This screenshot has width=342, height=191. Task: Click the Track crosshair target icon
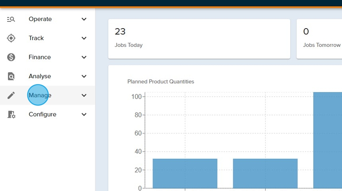[11, 38]
